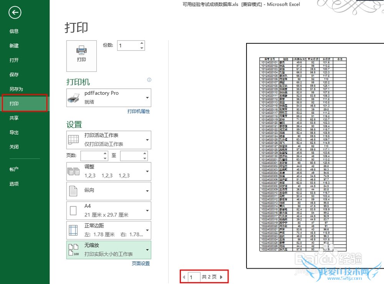Select 打印 in the sidebar

tap(25, 103)
